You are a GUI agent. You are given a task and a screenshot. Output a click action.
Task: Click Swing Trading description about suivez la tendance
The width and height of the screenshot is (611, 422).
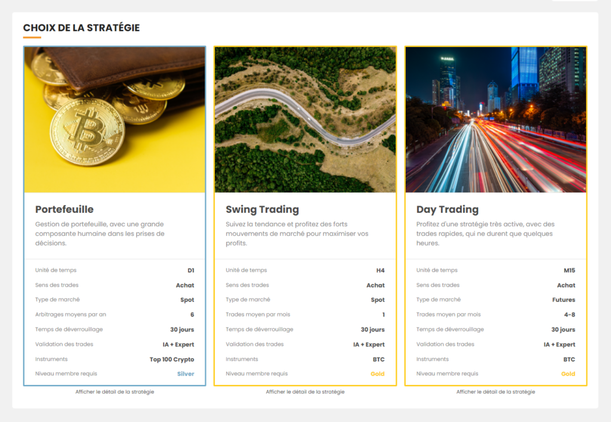pos(297,234)
